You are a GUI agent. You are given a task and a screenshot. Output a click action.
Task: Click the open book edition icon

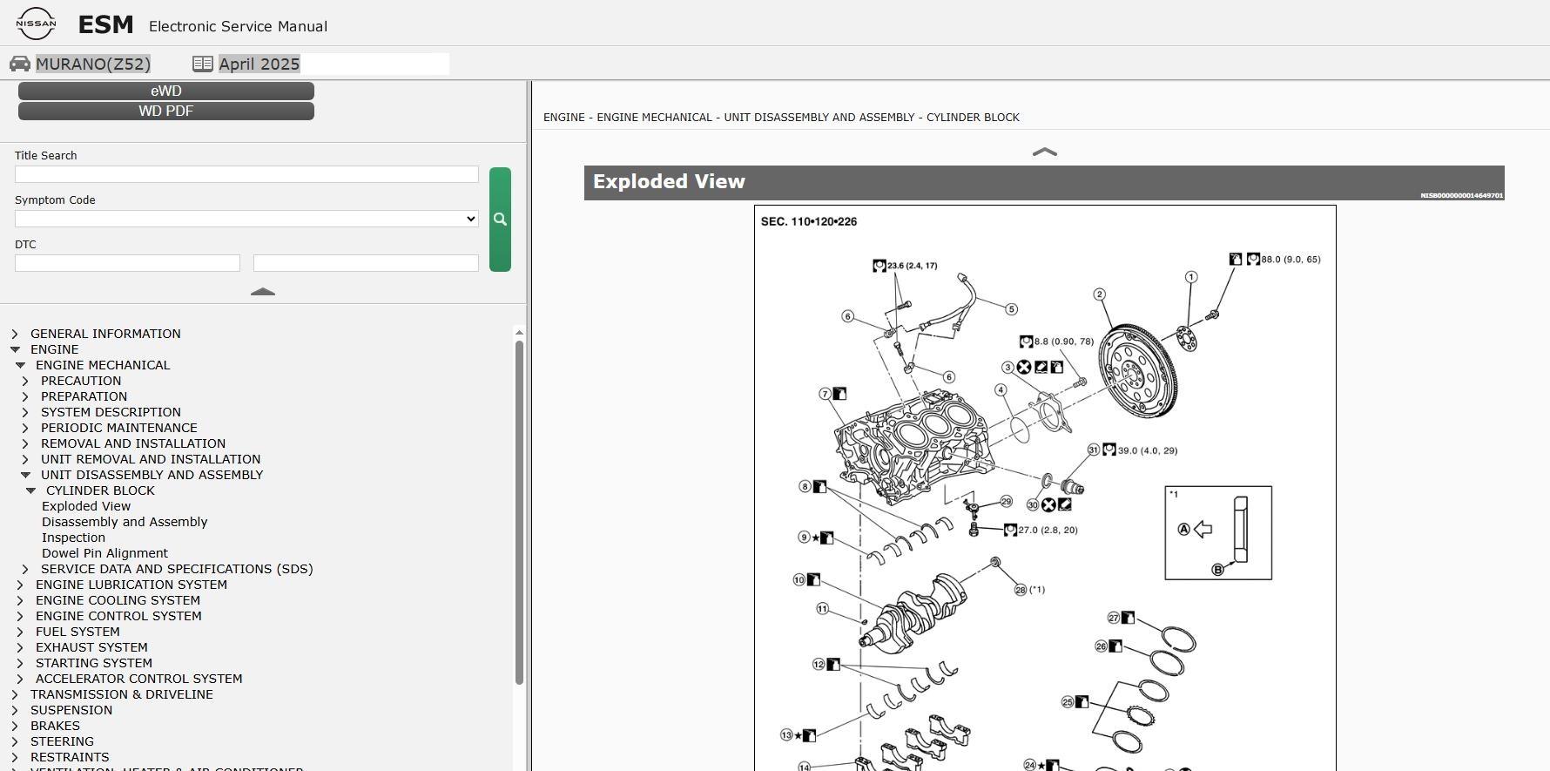coord(202,64)
